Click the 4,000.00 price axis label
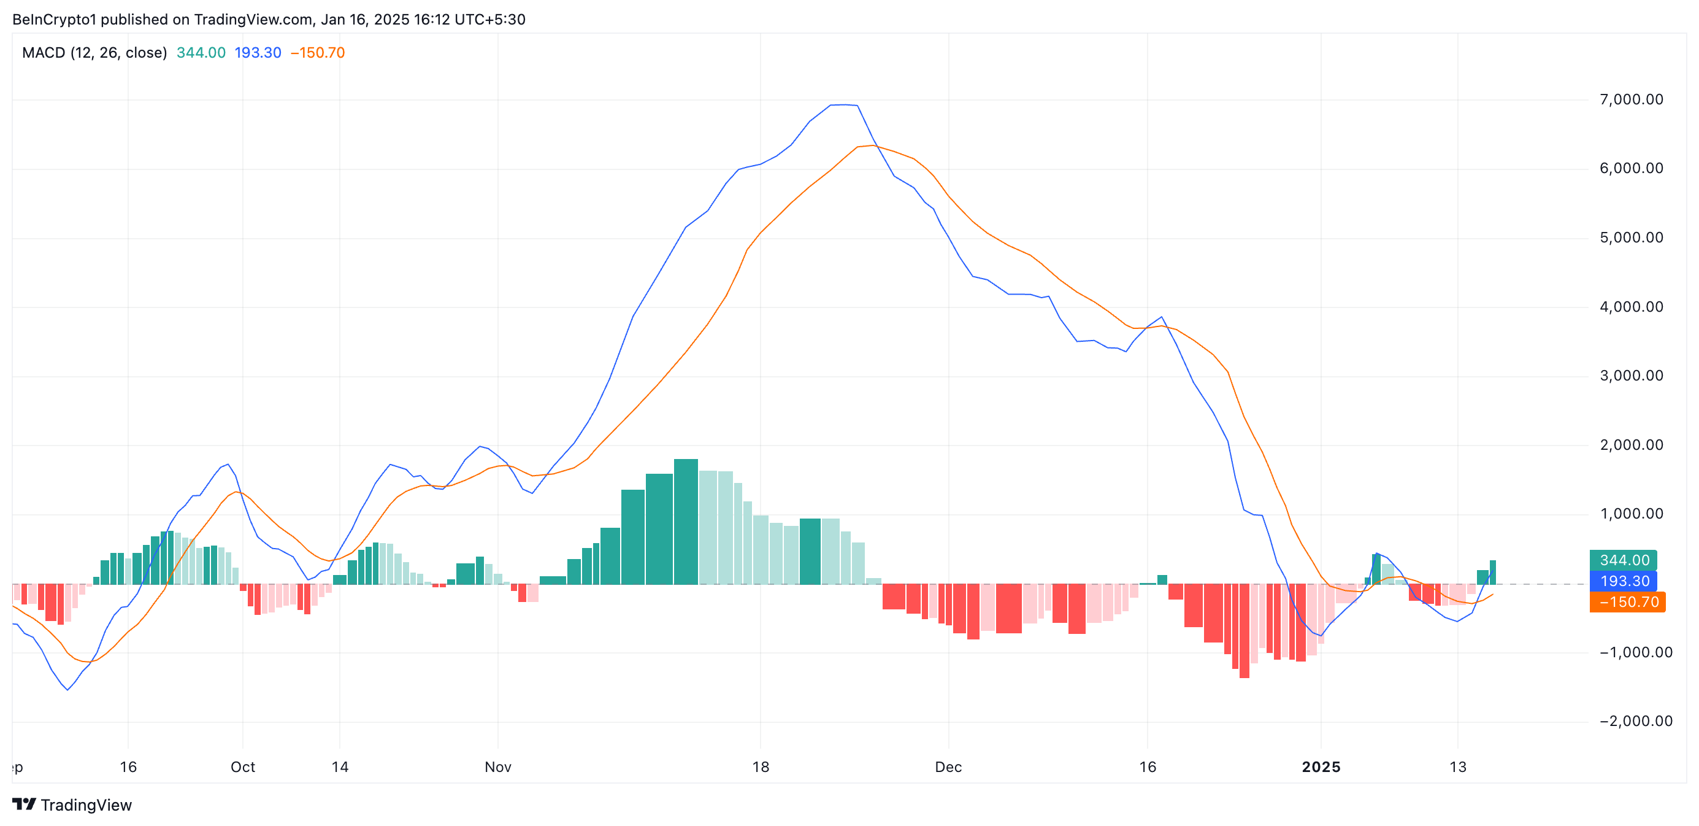1699x826 pixels. (1630, 307)
